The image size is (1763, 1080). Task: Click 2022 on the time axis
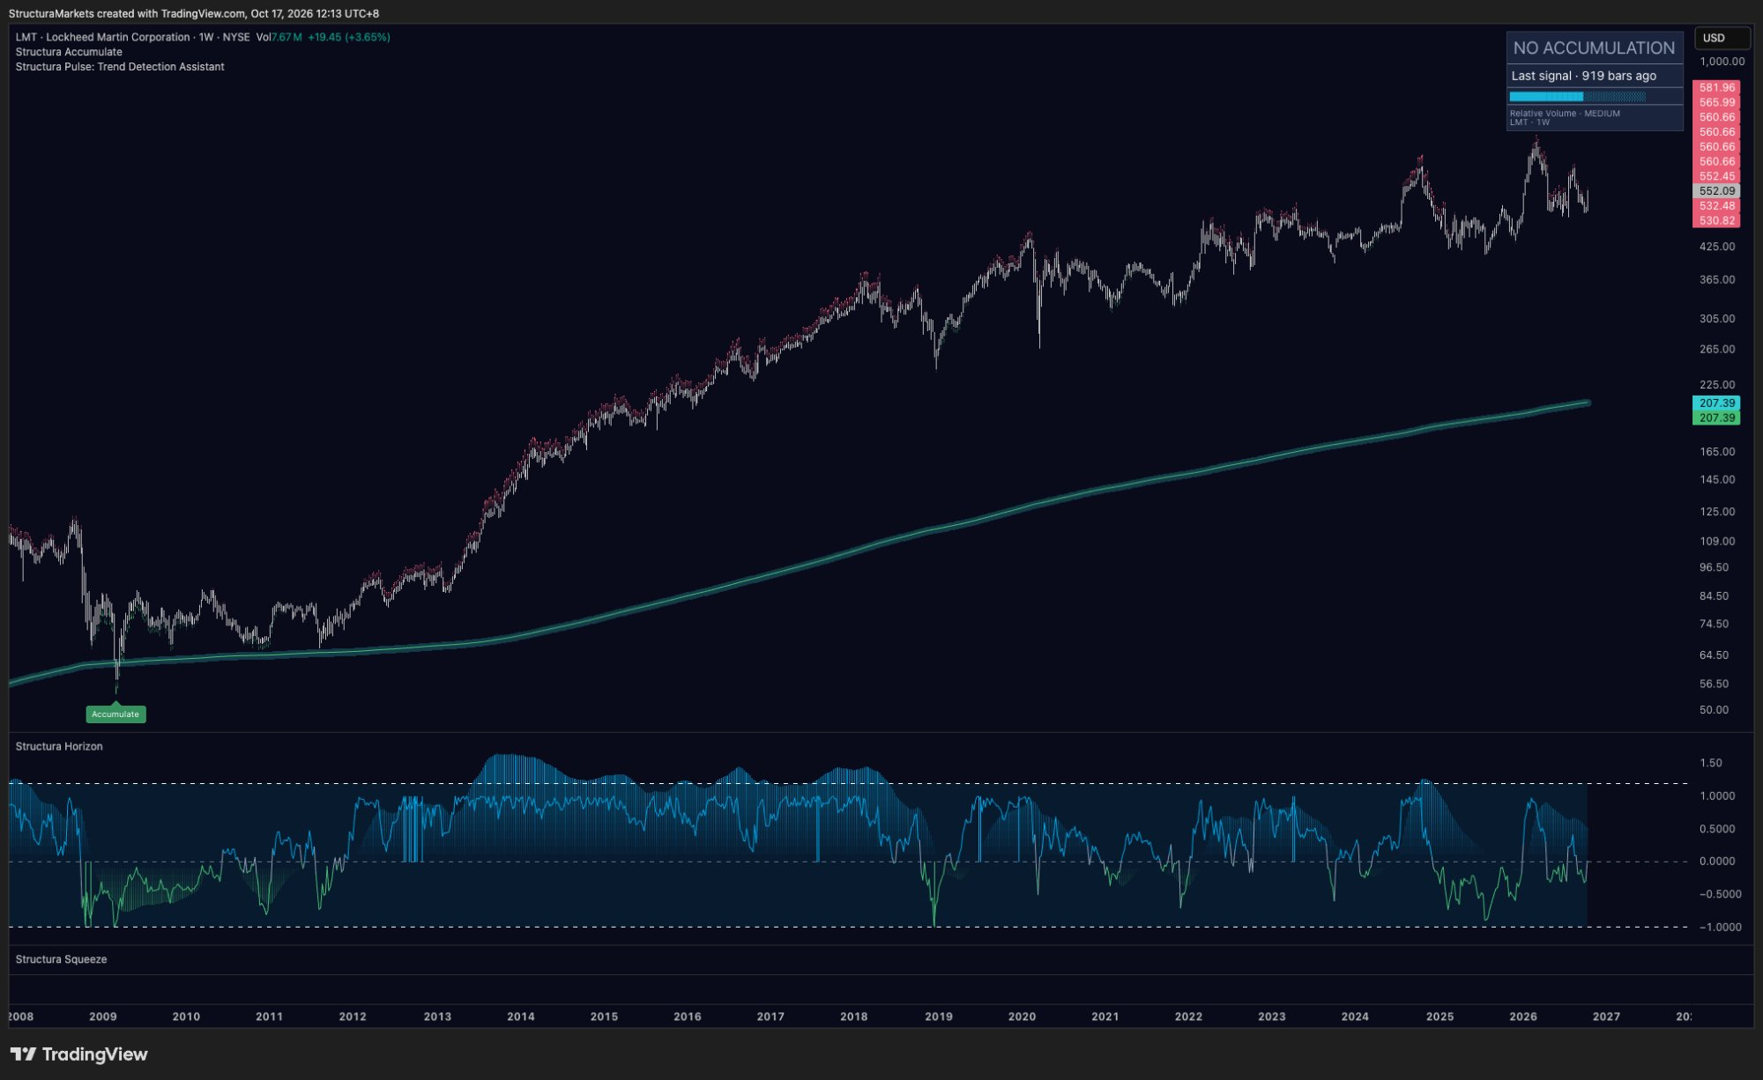click(x=1188, y=1017)
